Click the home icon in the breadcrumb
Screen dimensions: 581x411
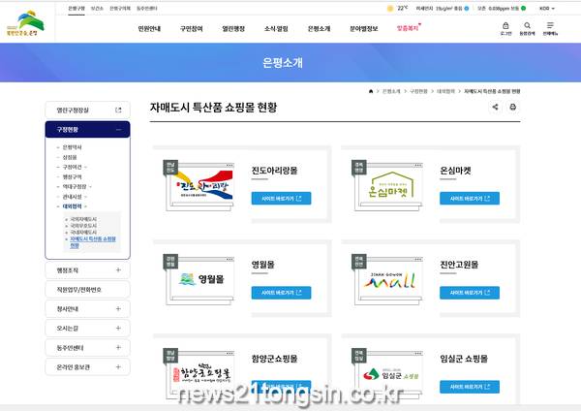tap(371, 90)
